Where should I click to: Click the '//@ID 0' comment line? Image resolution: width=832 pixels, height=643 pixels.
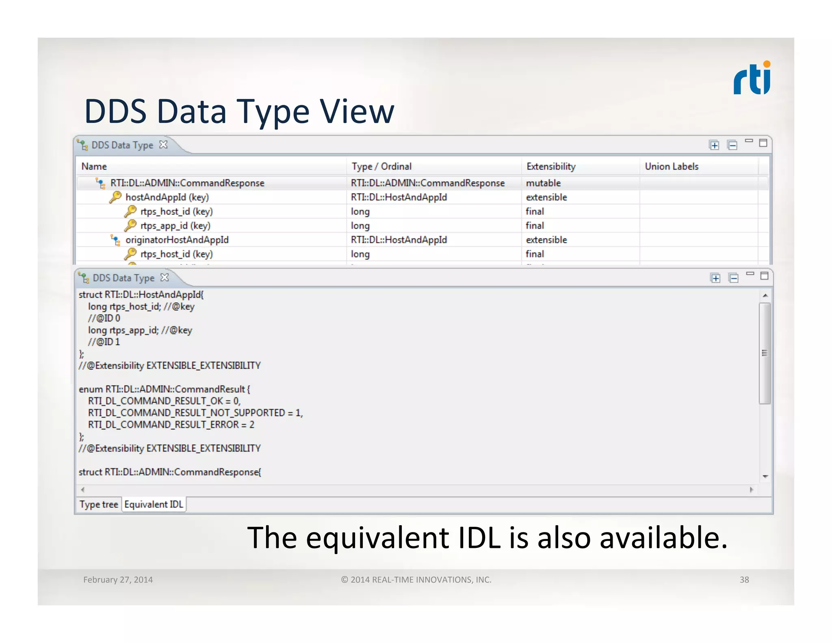104,318
